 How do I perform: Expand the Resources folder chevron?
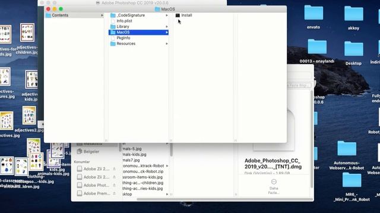click(x=167, y=44)
